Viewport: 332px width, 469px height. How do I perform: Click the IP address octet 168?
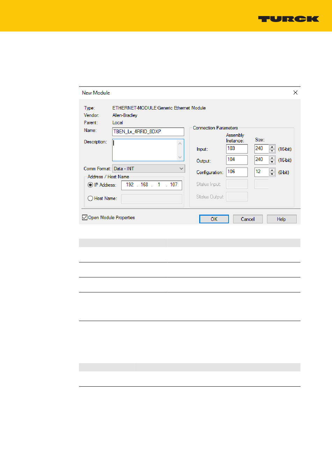click(144, 185)
